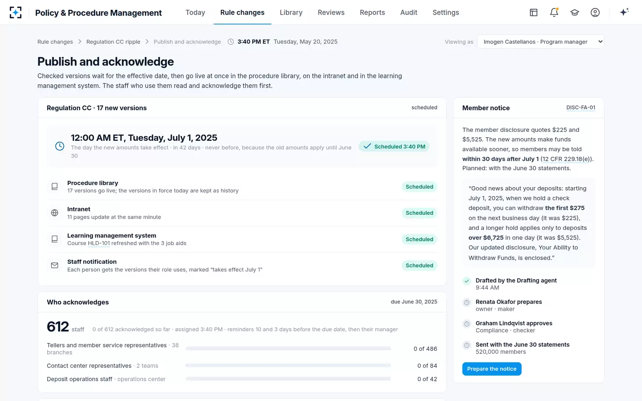Open the AI sparkle assistant icon
This screenshot has height=401, width=642.
tap(624, 12)
